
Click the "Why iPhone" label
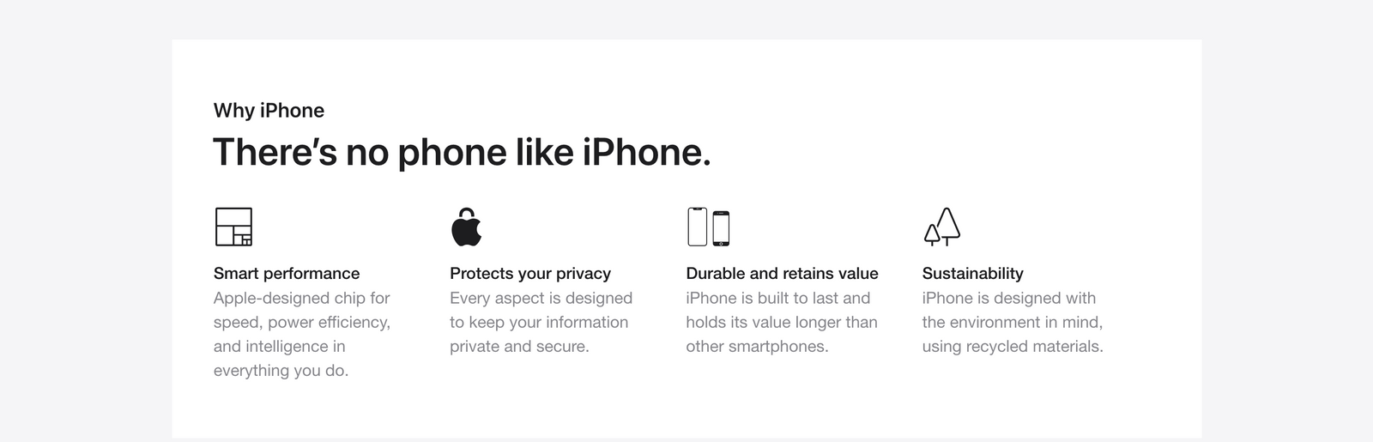point(269,111)
